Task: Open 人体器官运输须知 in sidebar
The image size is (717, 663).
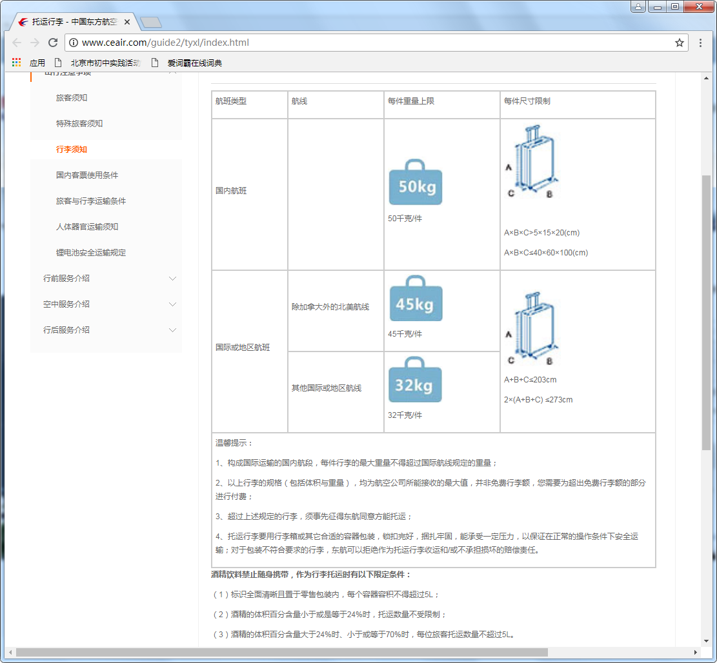Action: point(87,226)
